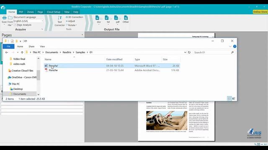268x150 pixels.
Task: Click the Online Store button
Action: (260, 12)
